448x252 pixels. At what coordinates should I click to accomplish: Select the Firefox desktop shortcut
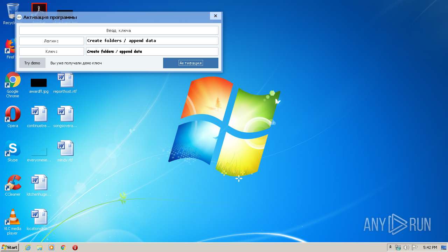10,49
